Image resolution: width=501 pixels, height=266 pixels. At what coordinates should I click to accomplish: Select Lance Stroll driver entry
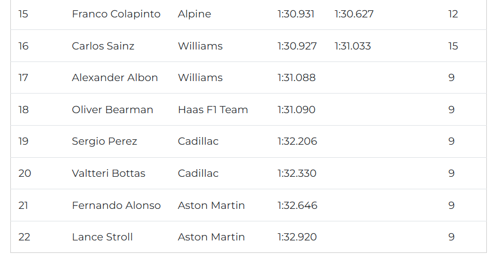pyautogui.click(x=102, y=237)
